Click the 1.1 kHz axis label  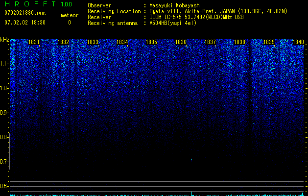pos(4,64)
